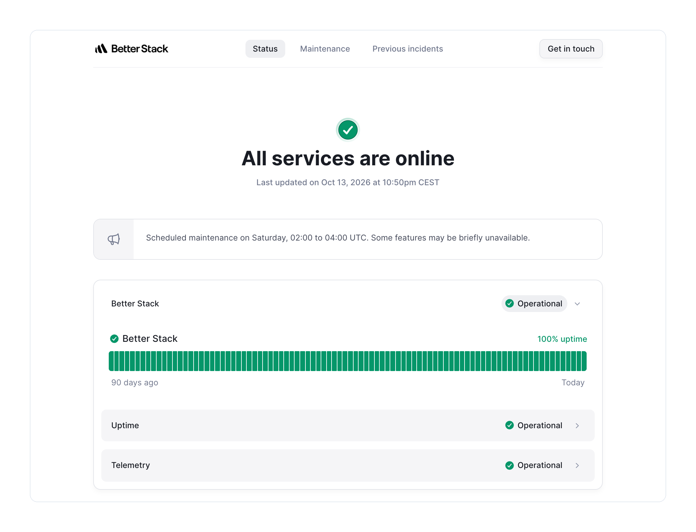Click the megaphone announcement icon
The image size is (696, 532).
tap(114, 239)
